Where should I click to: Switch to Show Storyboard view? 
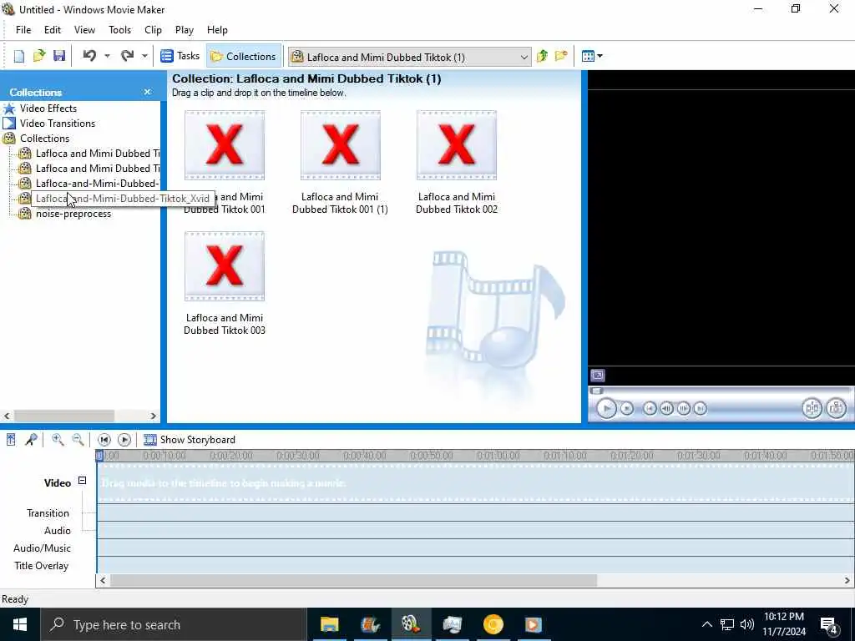(190, 440)
